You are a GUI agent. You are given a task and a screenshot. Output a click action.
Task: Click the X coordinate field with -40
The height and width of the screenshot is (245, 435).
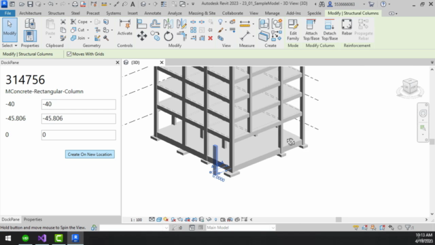coord(79,104)
